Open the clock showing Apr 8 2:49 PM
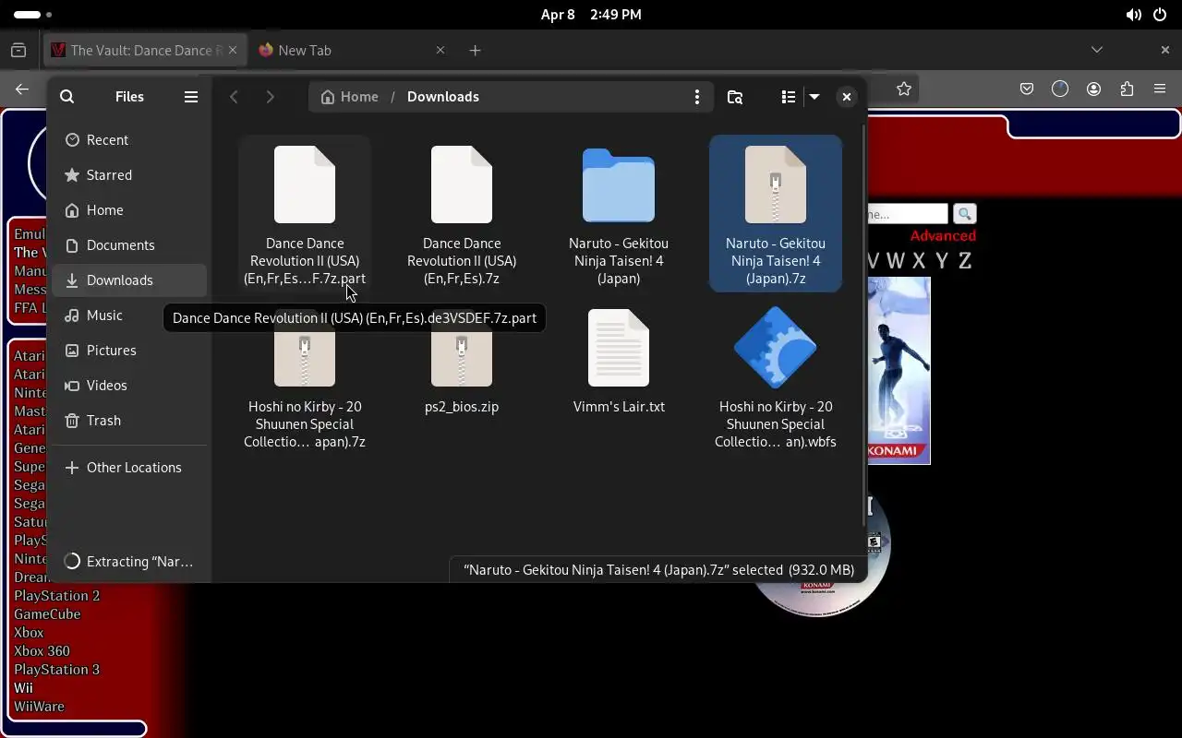 point(591,15)
